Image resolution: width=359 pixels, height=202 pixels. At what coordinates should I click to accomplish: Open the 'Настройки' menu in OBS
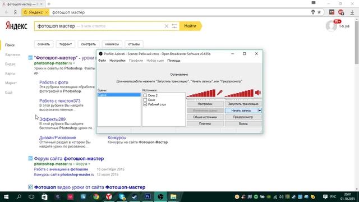coord(117,61)
